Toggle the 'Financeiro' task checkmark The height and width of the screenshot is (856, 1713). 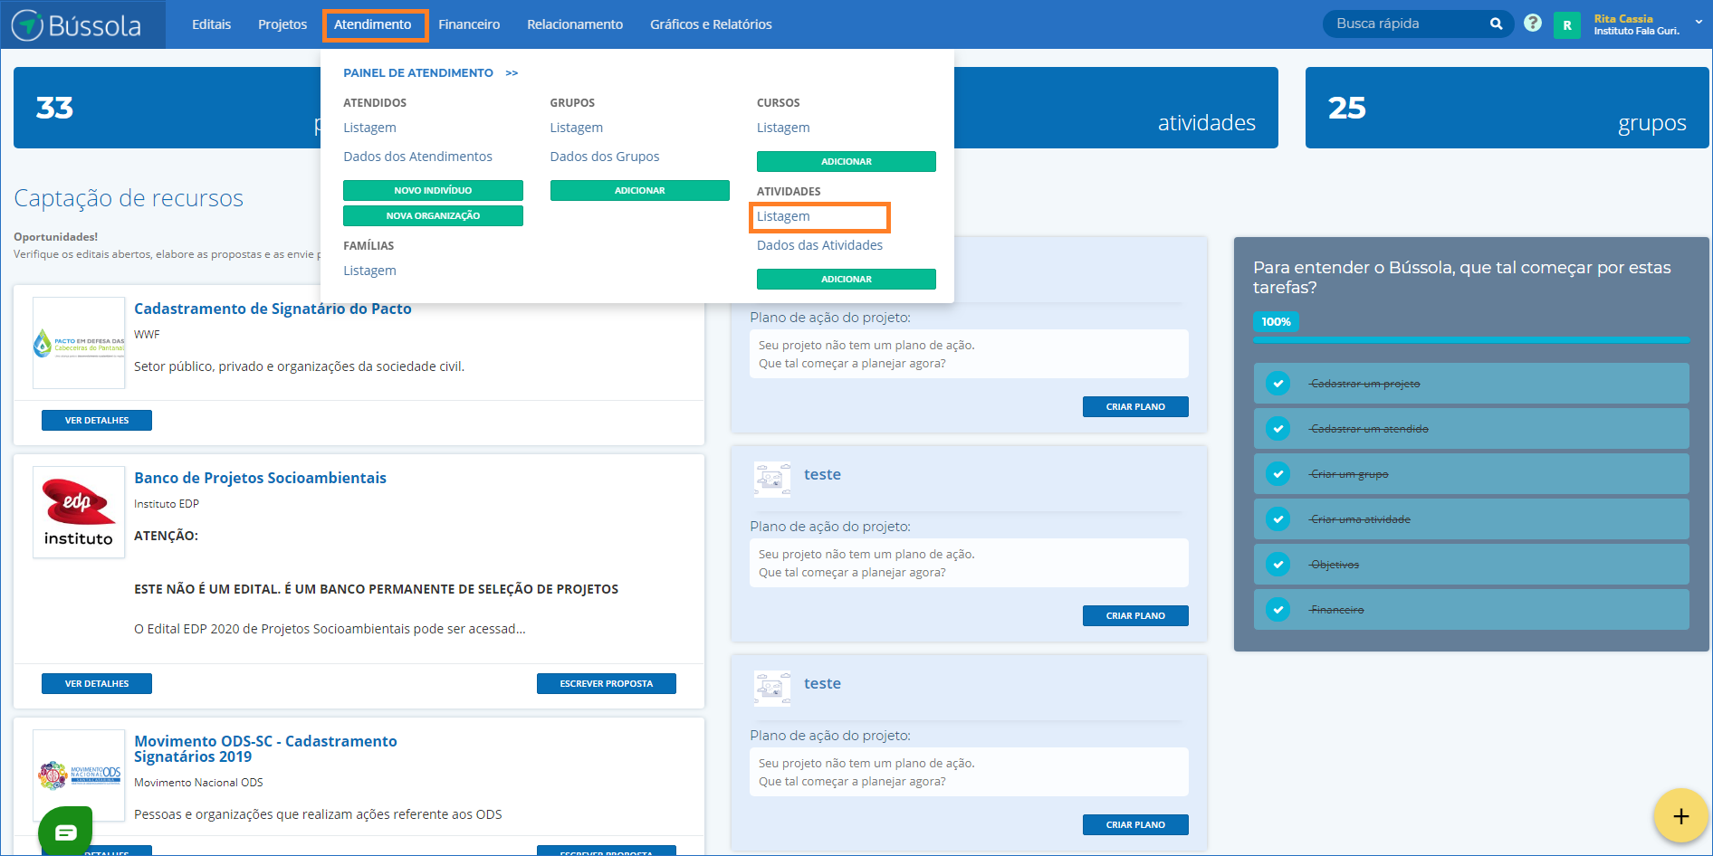[1278, 610]
